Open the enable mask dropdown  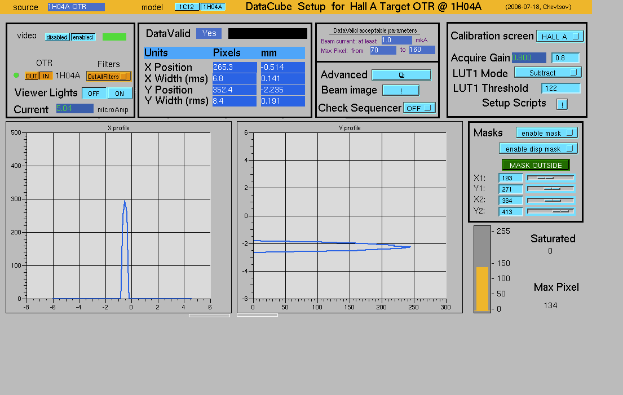(547, 133)
